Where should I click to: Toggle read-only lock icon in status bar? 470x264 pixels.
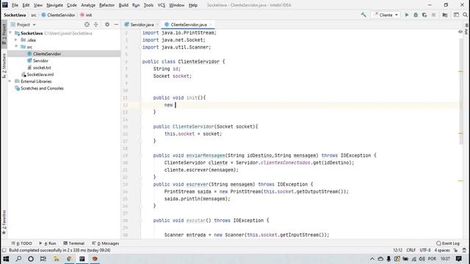coord(455,250)
